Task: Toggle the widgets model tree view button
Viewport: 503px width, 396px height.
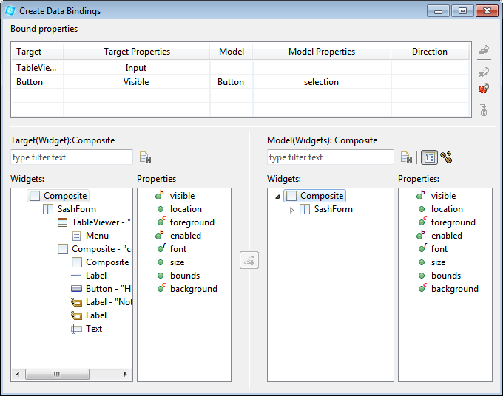Action: (x=428, y=157)
